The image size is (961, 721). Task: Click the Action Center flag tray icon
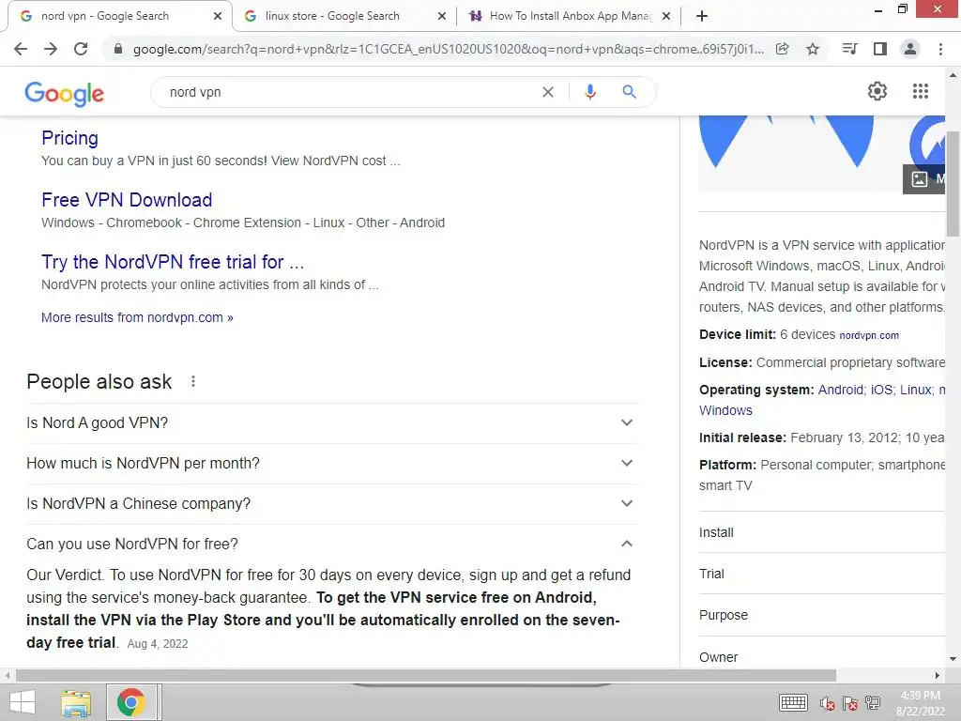click(850, 703)
